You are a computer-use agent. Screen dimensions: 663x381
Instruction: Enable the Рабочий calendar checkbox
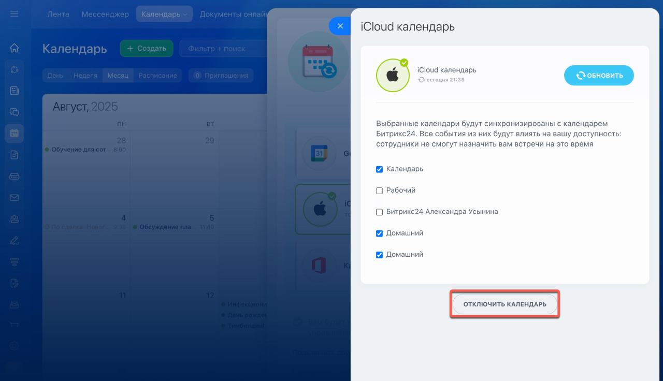pyautogui.click(x=379, y=190)
